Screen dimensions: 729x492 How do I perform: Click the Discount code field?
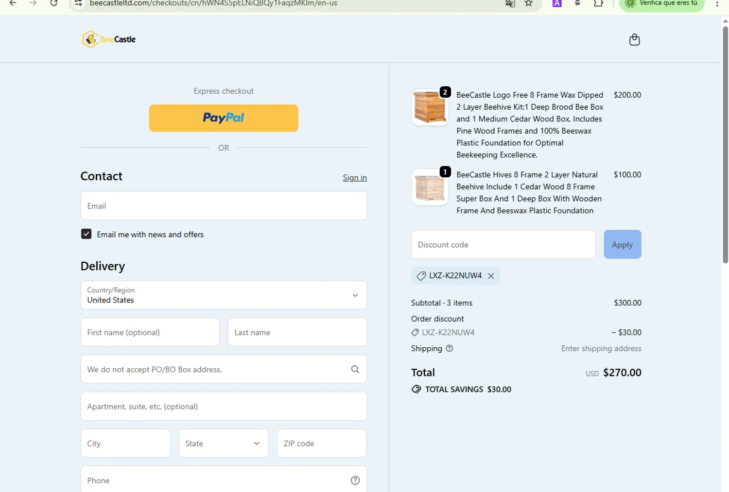point(503,244)
